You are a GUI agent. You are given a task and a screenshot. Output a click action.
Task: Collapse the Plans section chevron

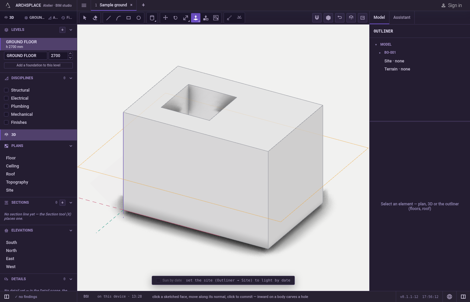pos(71,146)
